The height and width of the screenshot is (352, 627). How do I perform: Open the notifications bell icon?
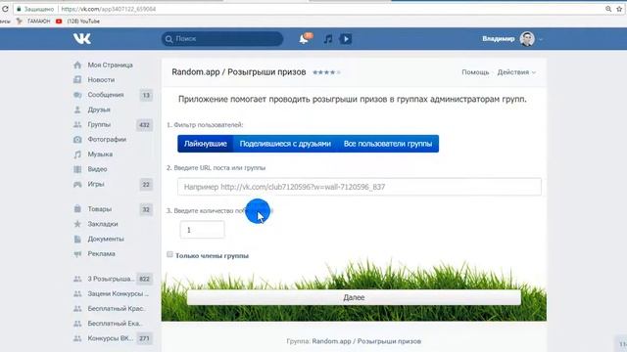click(304, 39)
